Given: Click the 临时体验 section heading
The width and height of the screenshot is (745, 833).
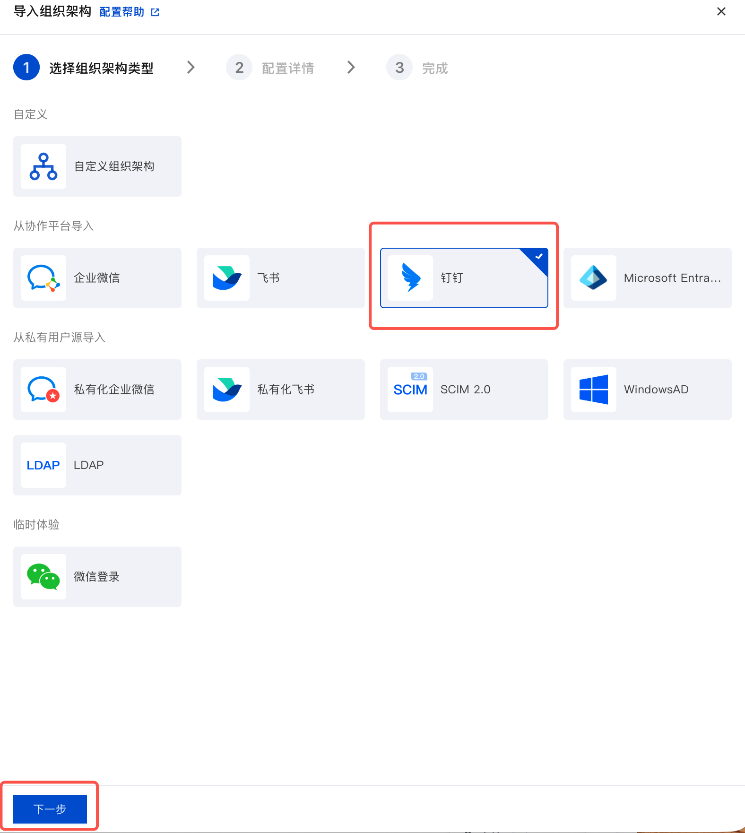Looking at the screenshot, I should [x=36, y=525].
